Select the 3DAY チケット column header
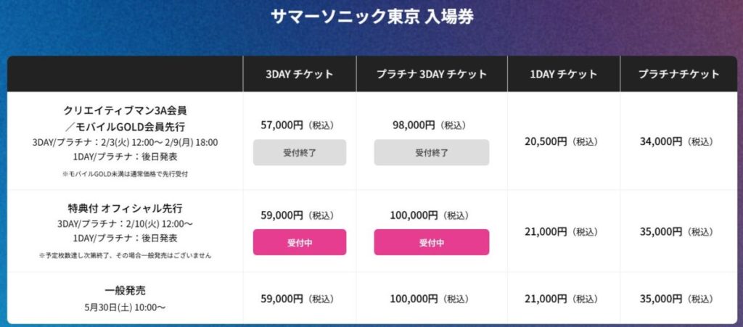Screen dimensions: 743x327 [x=299, y=74]
